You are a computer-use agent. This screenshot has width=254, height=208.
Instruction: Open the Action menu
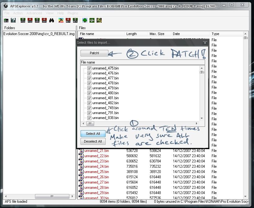click(18, 13)
